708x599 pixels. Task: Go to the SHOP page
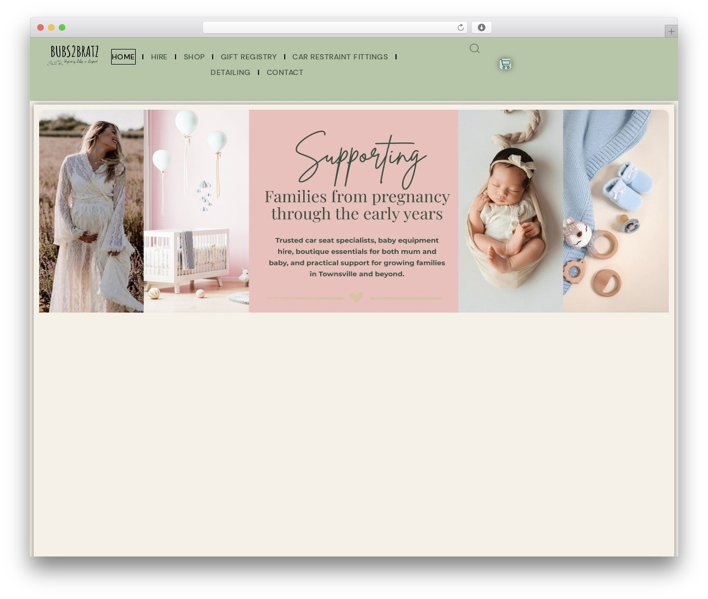click(194, 57)
